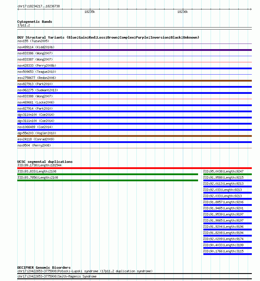Open nsv1066489 (Coe2014) entry
260x281 pixels.
point(35,127)
